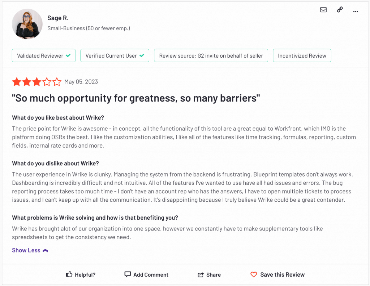Image resolution: width=370 pixels, height=286 pixels.
Task: Click the Show Less chevron arrow
Action: tap(45, 250)
